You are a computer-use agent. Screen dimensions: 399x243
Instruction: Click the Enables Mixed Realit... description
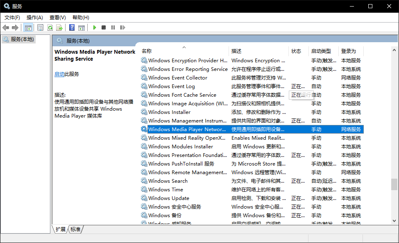pos(258,138)
